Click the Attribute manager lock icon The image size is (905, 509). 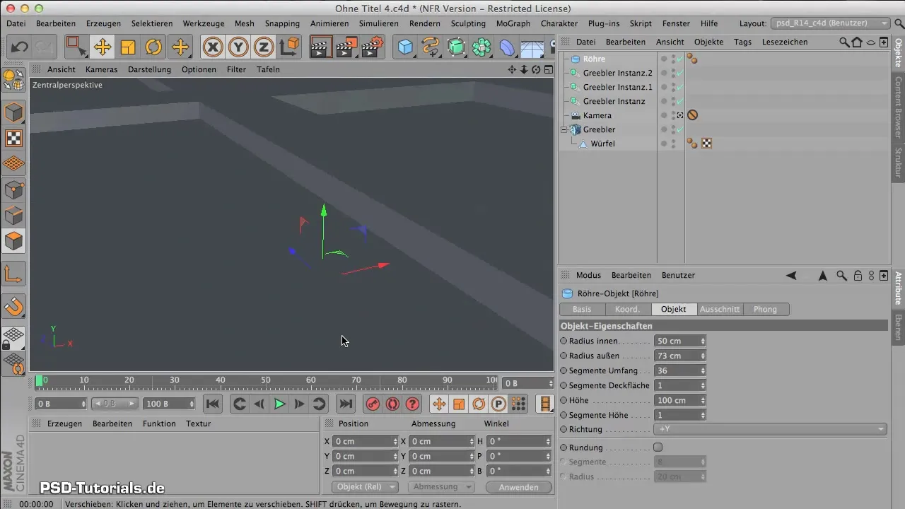[858, 275]
